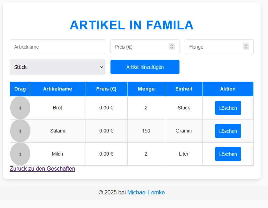Follow the Zurück zu den Geschäften link
The height and width of the screenshot is (208, 268).
coord(43,169)
